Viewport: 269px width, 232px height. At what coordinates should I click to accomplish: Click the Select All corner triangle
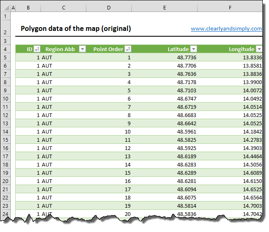(6, 8)
